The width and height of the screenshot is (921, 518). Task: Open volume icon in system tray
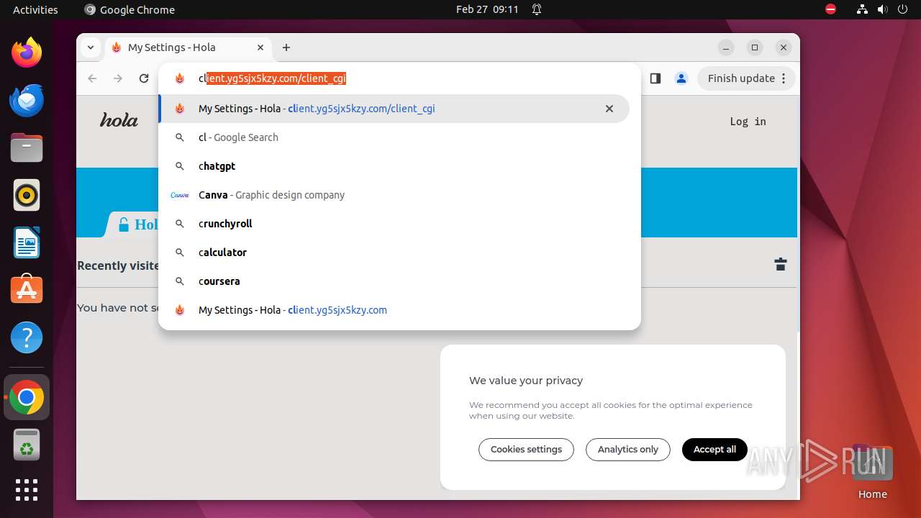[882, 9]
